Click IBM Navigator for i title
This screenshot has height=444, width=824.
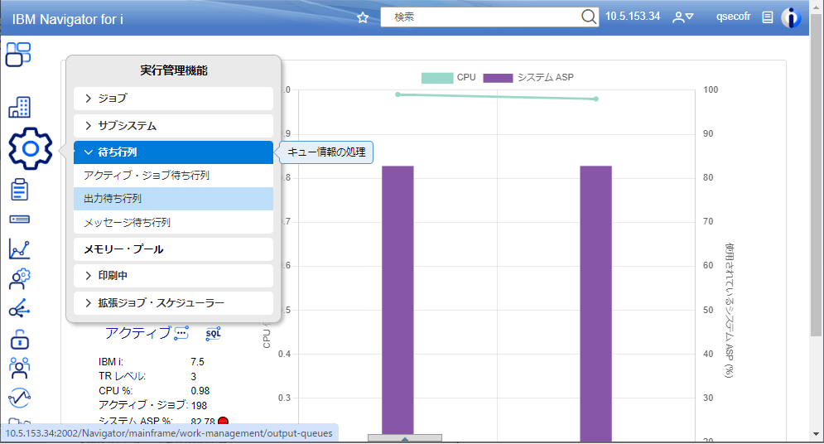pyautogui.click(x=68, y=19)
